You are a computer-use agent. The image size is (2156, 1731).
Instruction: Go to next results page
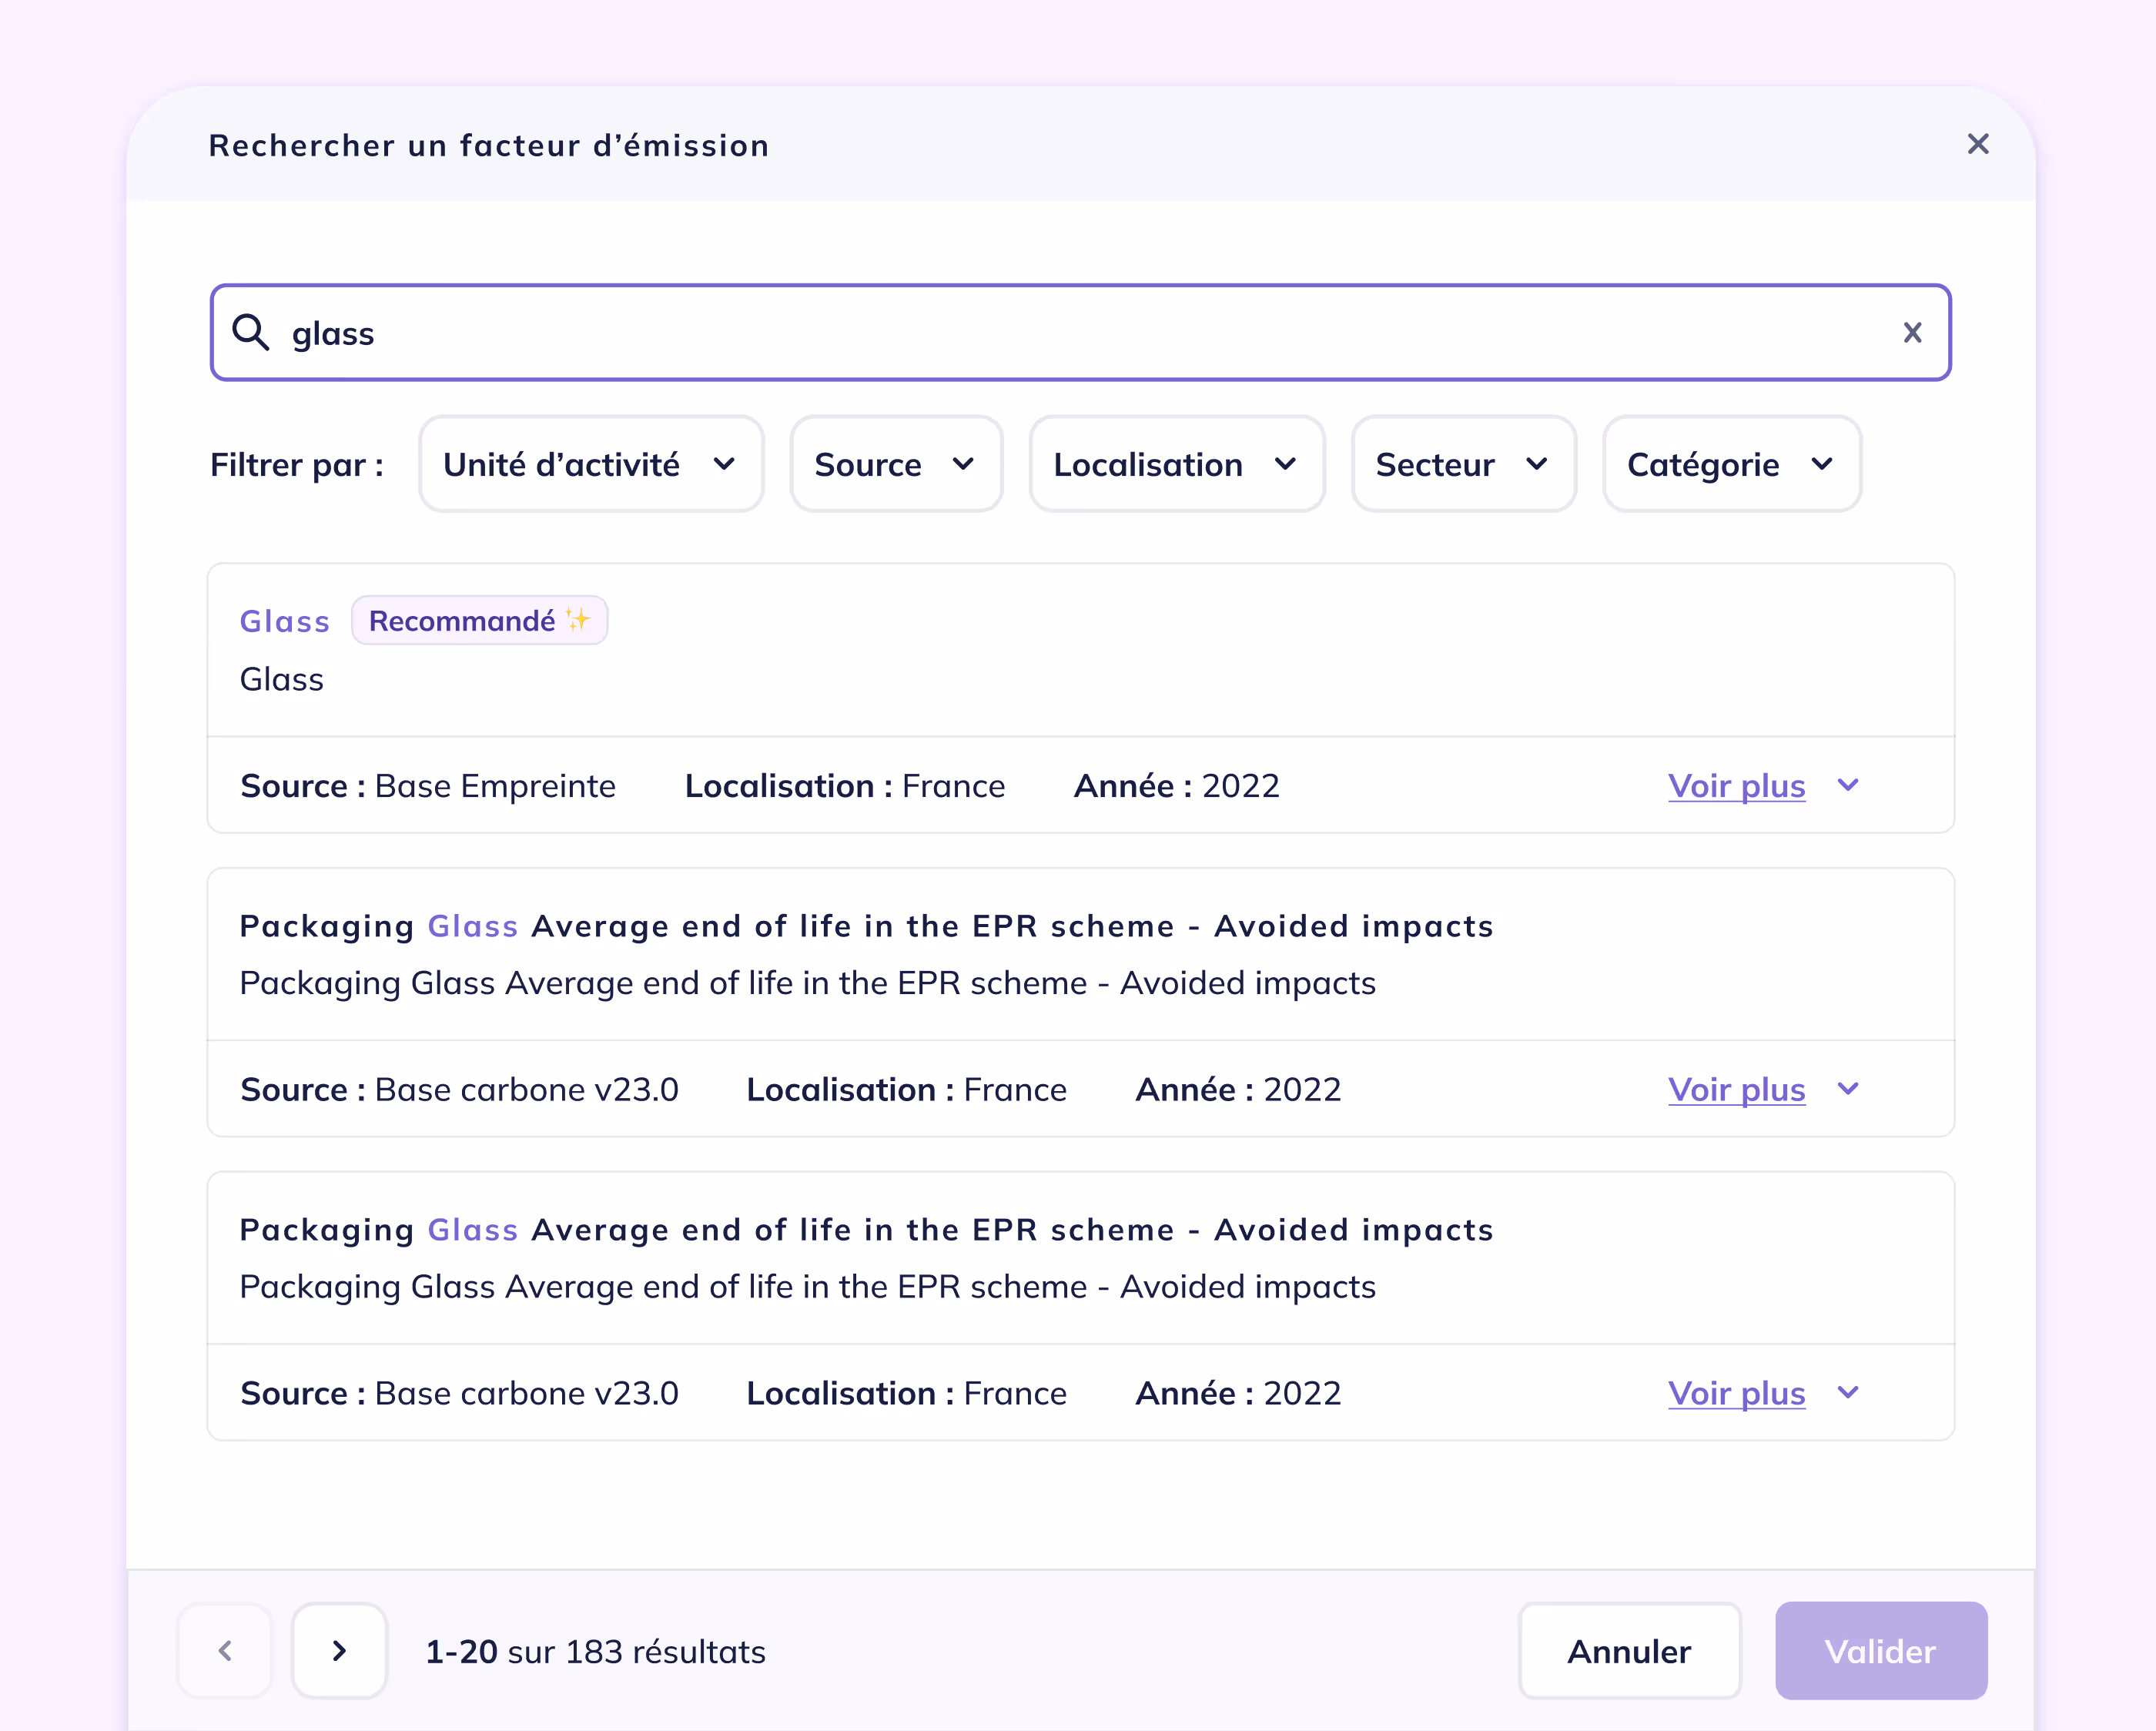point(339,1650)
